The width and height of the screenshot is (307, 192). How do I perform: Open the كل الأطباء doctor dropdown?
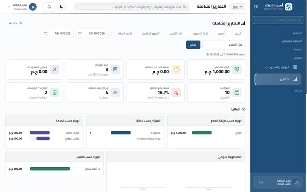coord(223,45)
